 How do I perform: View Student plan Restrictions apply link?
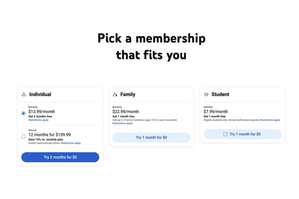[x=270, y=120]
